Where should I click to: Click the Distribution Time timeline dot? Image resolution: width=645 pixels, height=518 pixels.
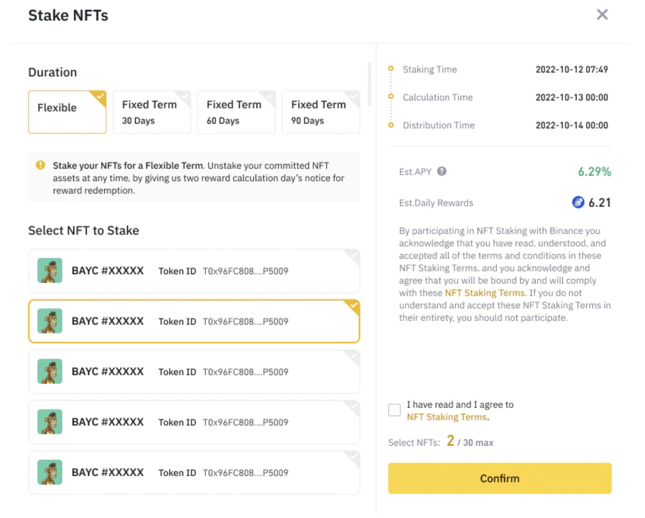click(x=391, y=125)
